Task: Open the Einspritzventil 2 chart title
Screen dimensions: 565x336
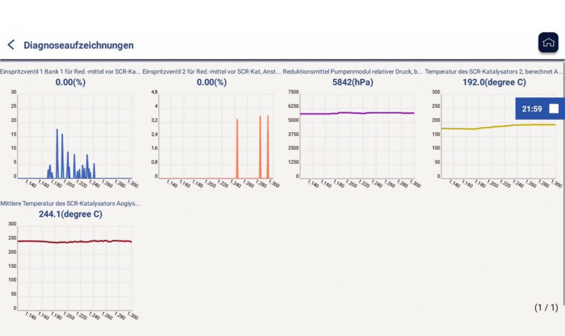Action: [x=211, y=71]
